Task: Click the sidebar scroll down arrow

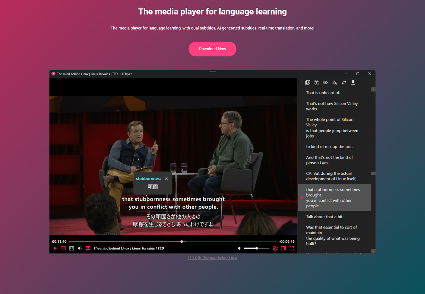Action: pyautogui.click(x=373, y=251)
